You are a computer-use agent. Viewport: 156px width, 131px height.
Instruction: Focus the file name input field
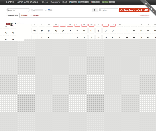point(109,10)
